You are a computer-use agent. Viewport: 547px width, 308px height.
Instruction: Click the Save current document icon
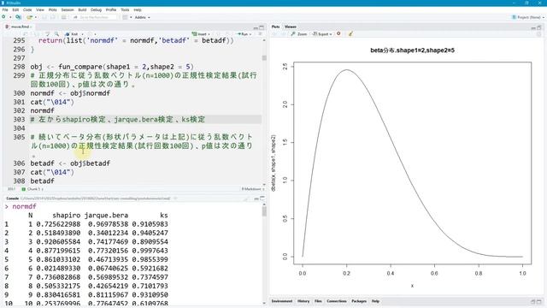(44, 17)
